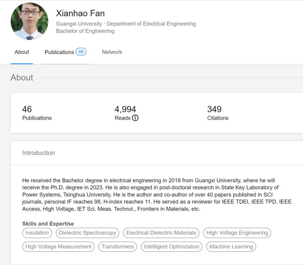This screenshot has width=303, height=265.
Task: Open the Publications tab
Action: pos(59,52)
